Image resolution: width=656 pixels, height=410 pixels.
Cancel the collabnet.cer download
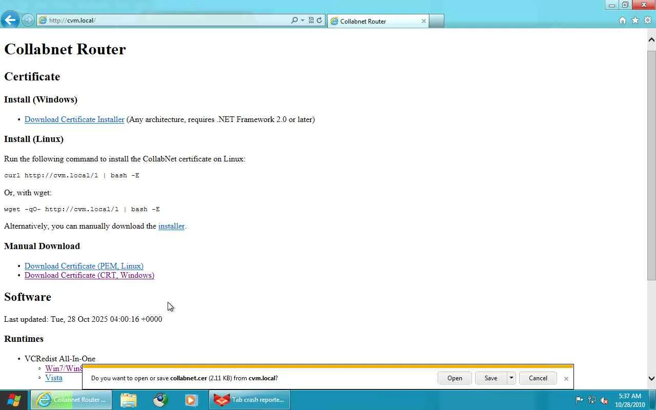point(538,378)
